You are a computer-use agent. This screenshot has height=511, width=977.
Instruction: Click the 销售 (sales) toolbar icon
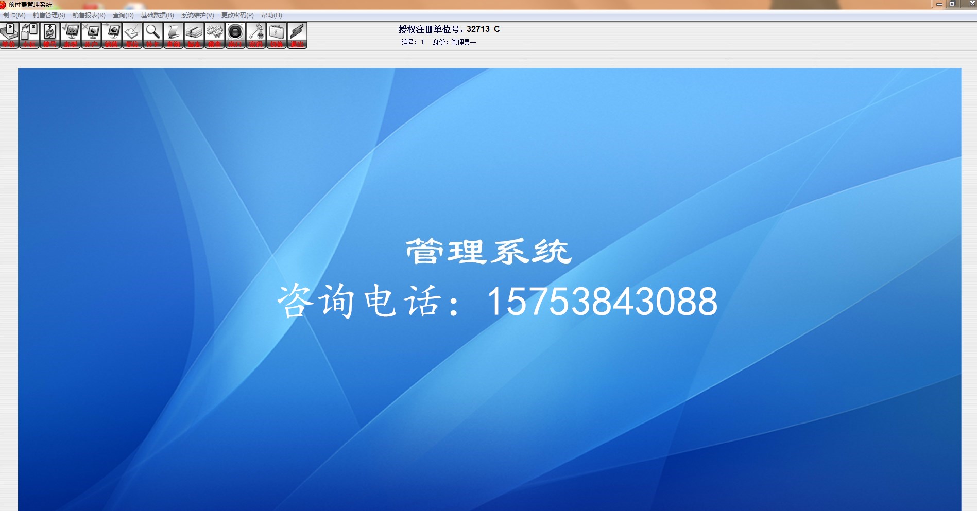[111, 33]
